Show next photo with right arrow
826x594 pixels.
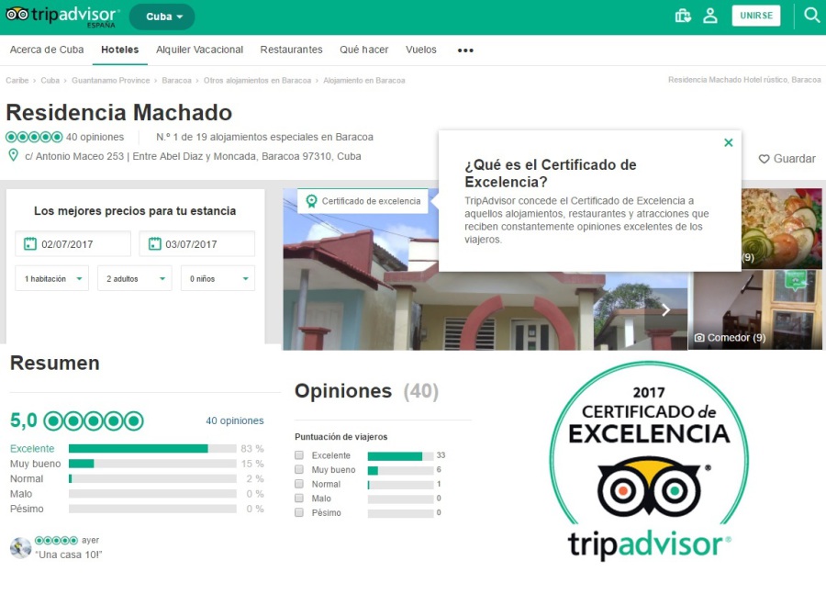666,310
